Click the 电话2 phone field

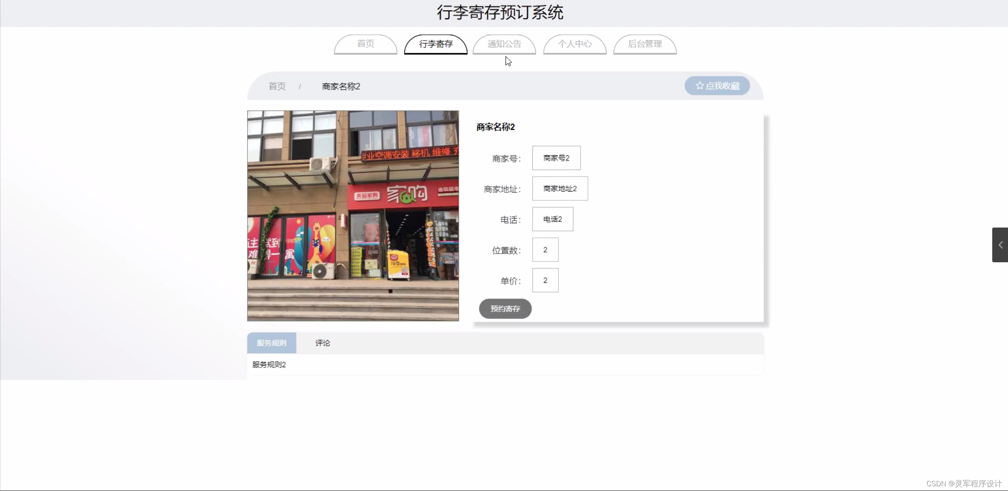point(552,219)
